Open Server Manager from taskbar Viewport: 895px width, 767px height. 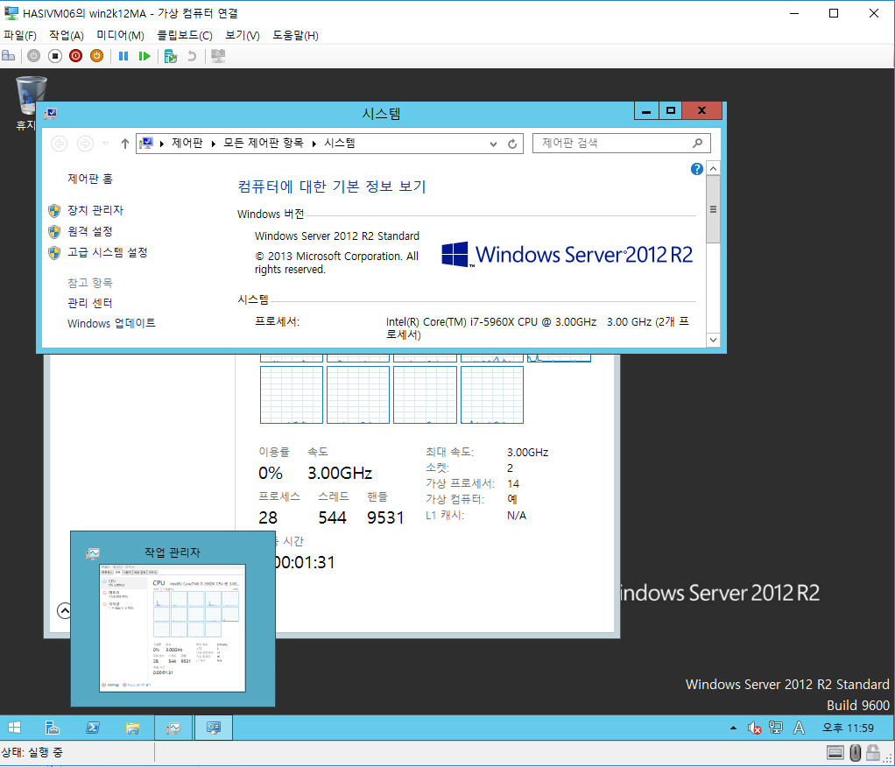[x=53, y=728]
